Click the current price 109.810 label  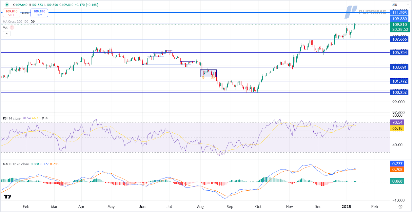point(400,27)
